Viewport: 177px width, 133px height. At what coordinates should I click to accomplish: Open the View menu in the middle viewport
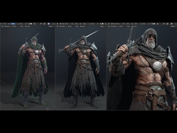point(72,24)
